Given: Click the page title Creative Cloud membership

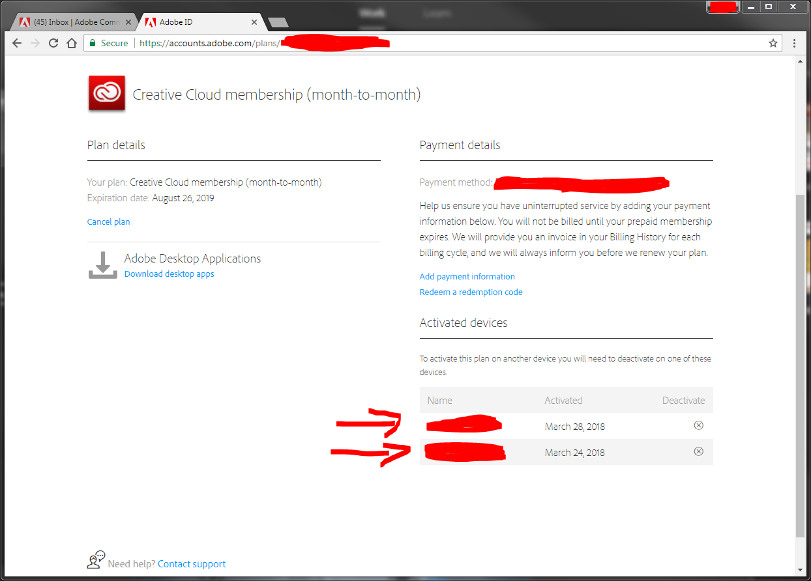Looking at the screenshot, I should 277,94.
